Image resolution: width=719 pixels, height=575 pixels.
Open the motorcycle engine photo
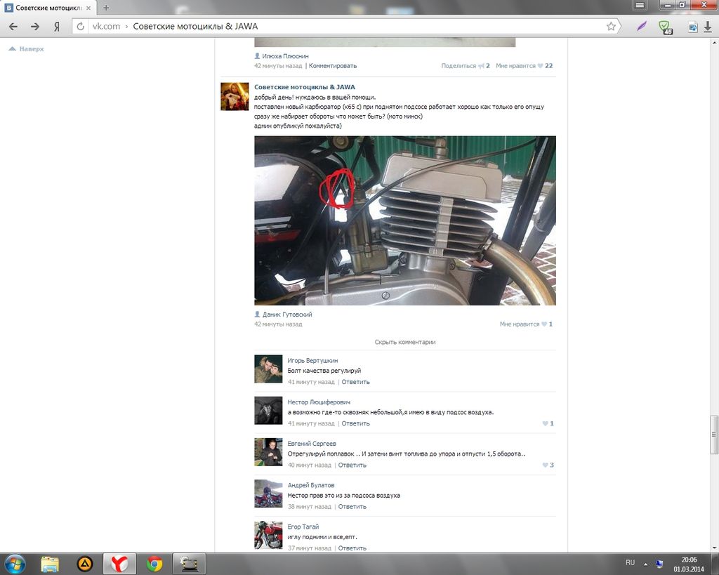pyautogui.click(x=404, y=220)
